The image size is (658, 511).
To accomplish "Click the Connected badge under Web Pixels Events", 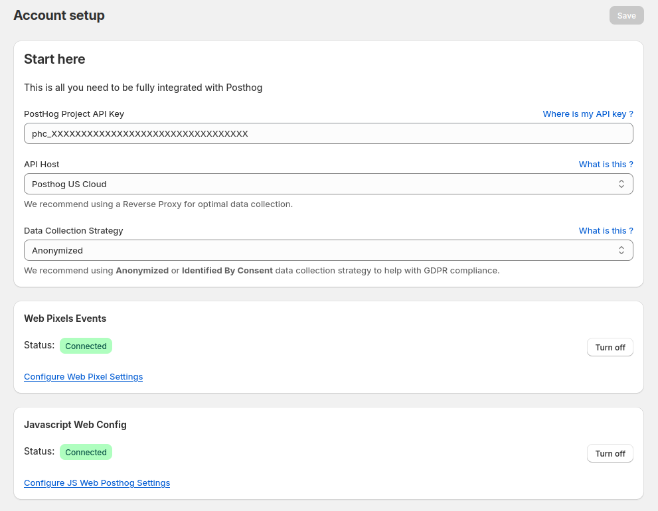I will 86,346.
